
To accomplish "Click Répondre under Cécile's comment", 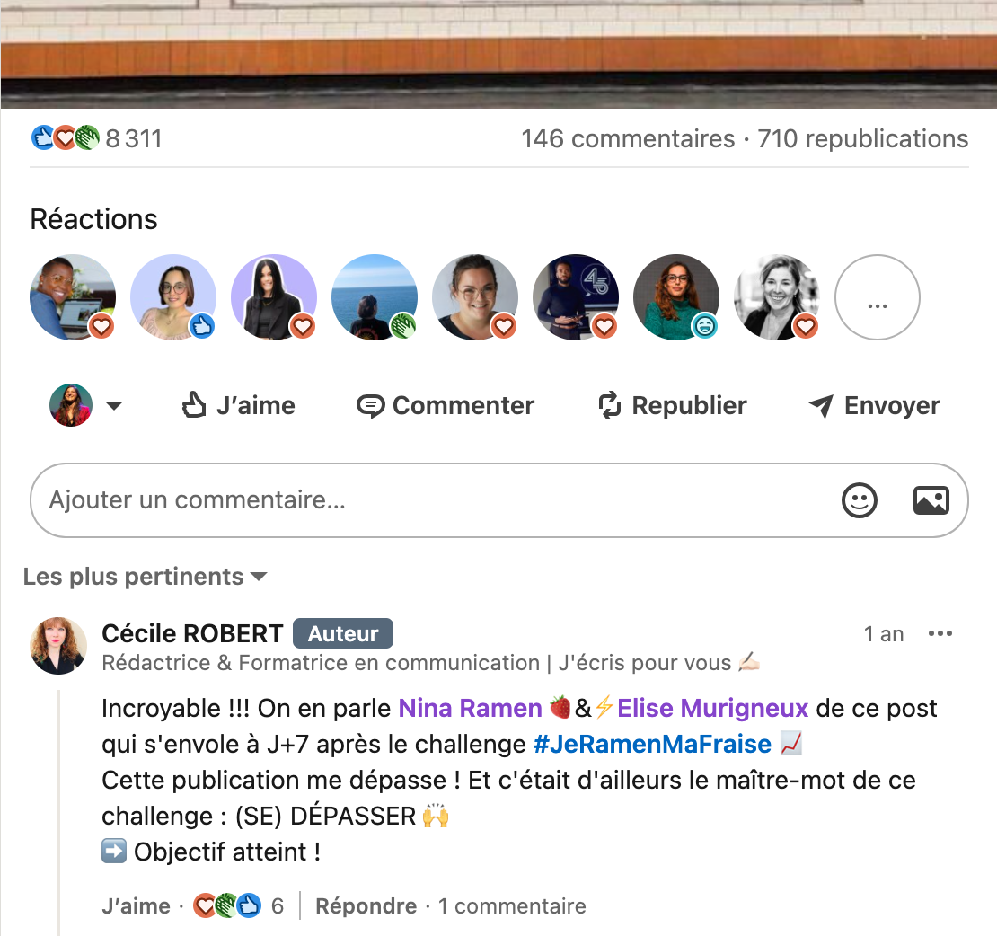I will 366,906.
